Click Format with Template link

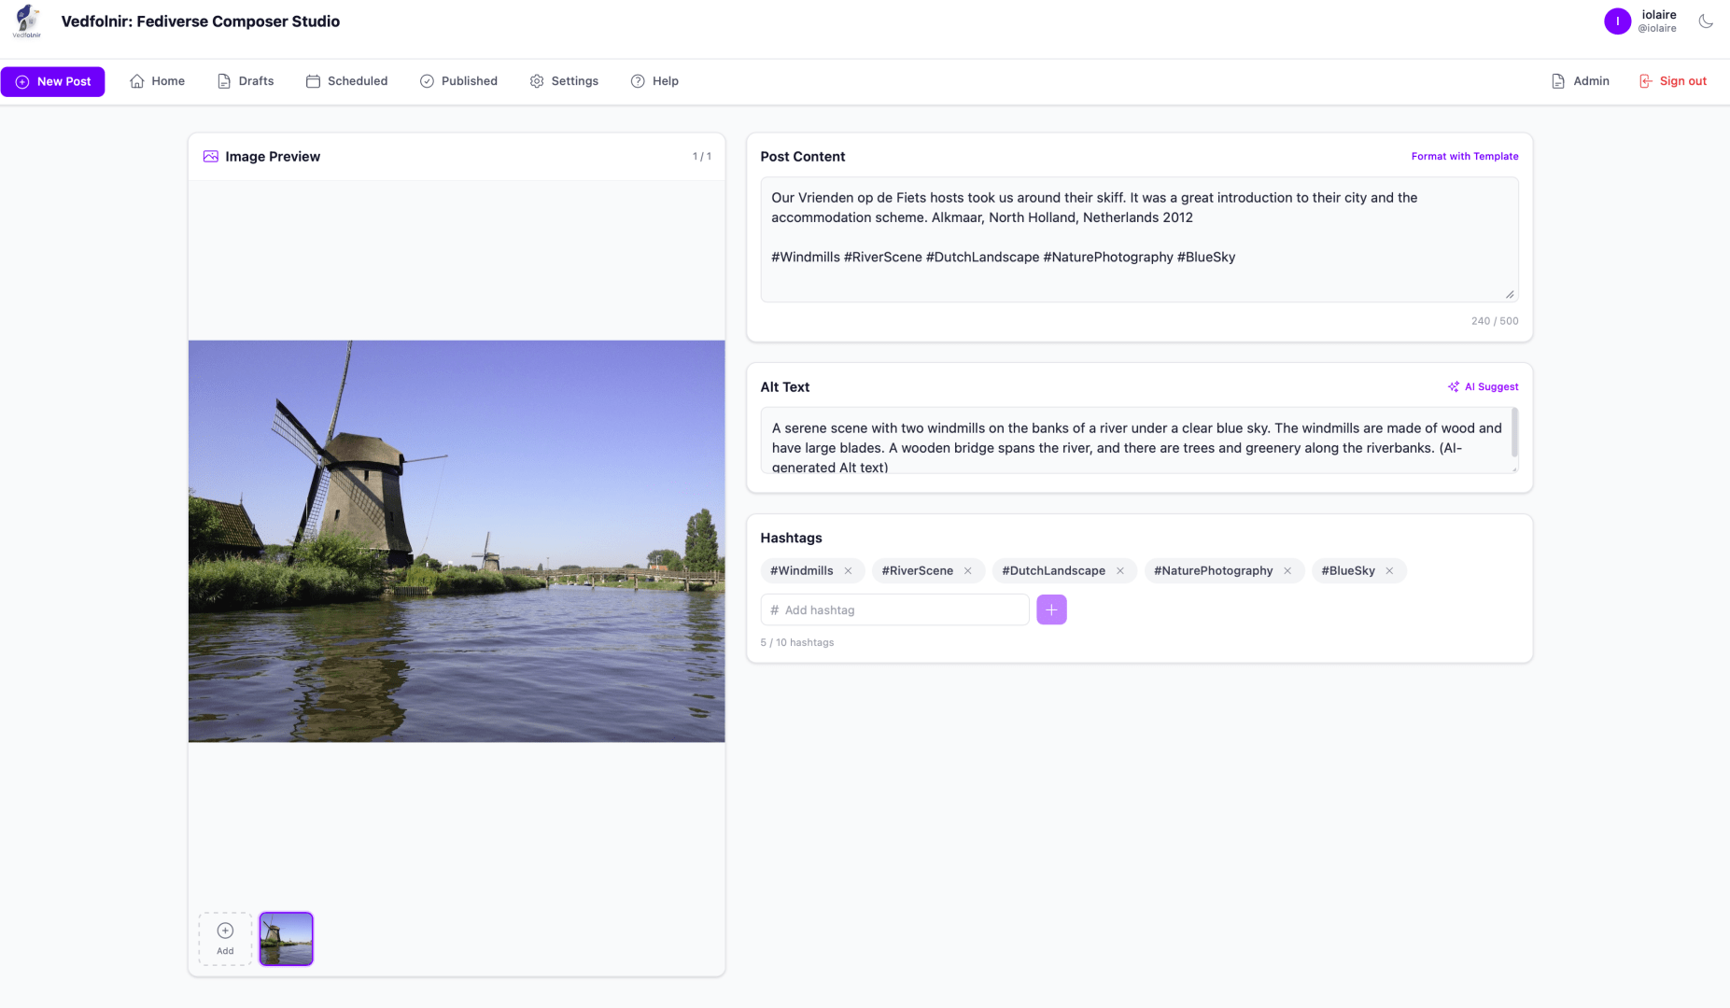(x=1464, y=156)
